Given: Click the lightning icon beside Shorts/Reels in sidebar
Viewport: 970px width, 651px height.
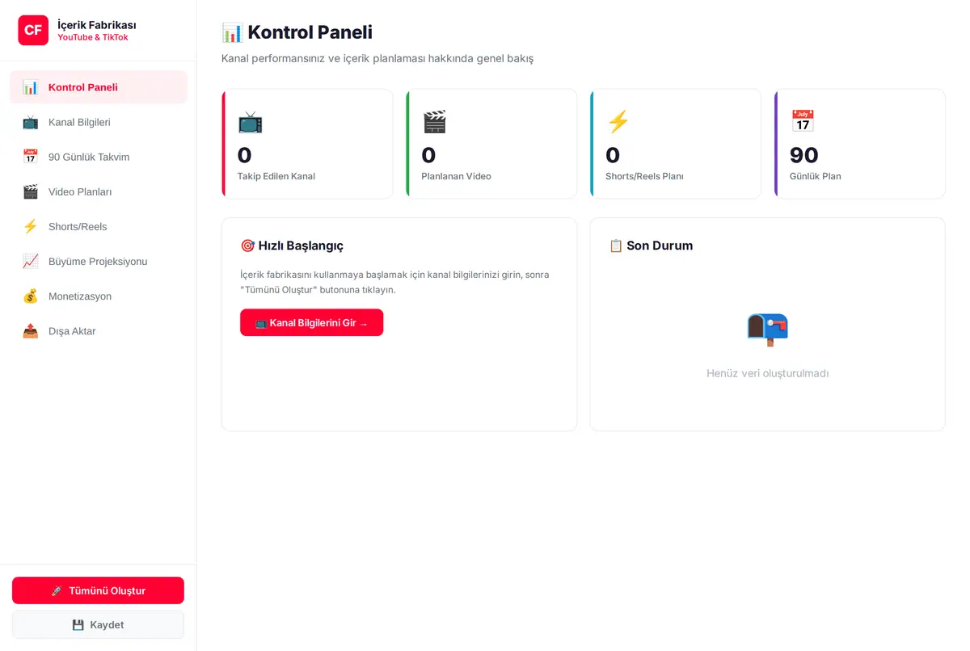Looking at the screenshot, I should 30,226.
